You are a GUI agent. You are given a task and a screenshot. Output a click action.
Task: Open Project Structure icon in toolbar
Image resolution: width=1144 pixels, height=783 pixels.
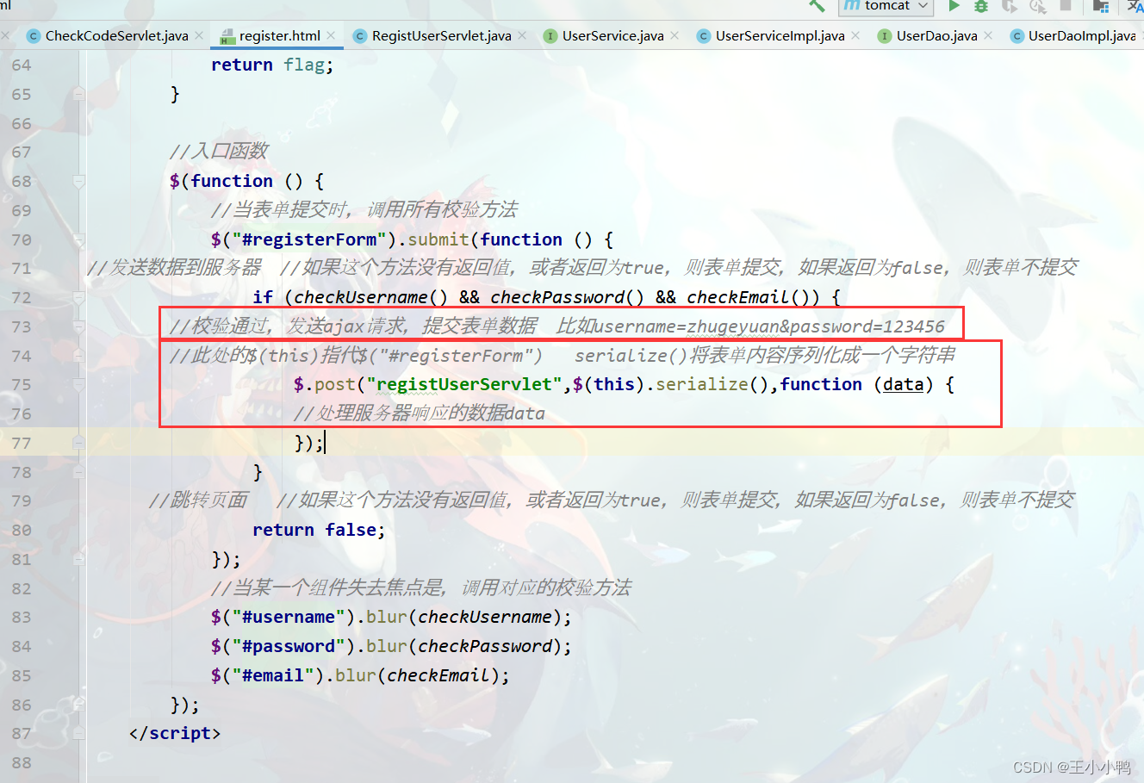(1100, 6)
